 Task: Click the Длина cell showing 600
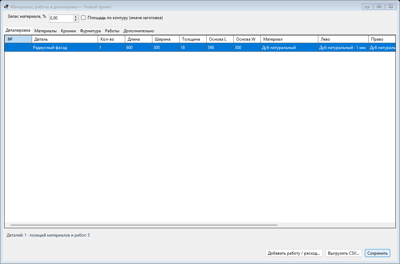(138, 47)
